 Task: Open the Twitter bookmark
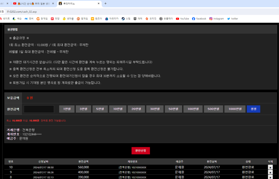[233, 19]
